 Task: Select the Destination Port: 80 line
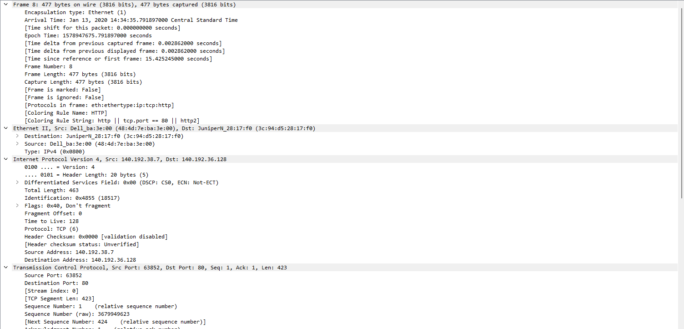coord(61,283)
